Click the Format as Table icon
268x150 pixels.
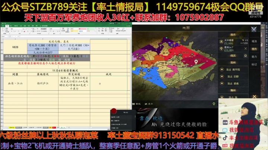click(68, 30)
